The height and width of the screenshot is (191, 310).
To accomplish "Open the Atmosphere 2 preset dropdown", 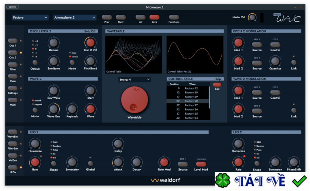I will click(x=75, y=17).
